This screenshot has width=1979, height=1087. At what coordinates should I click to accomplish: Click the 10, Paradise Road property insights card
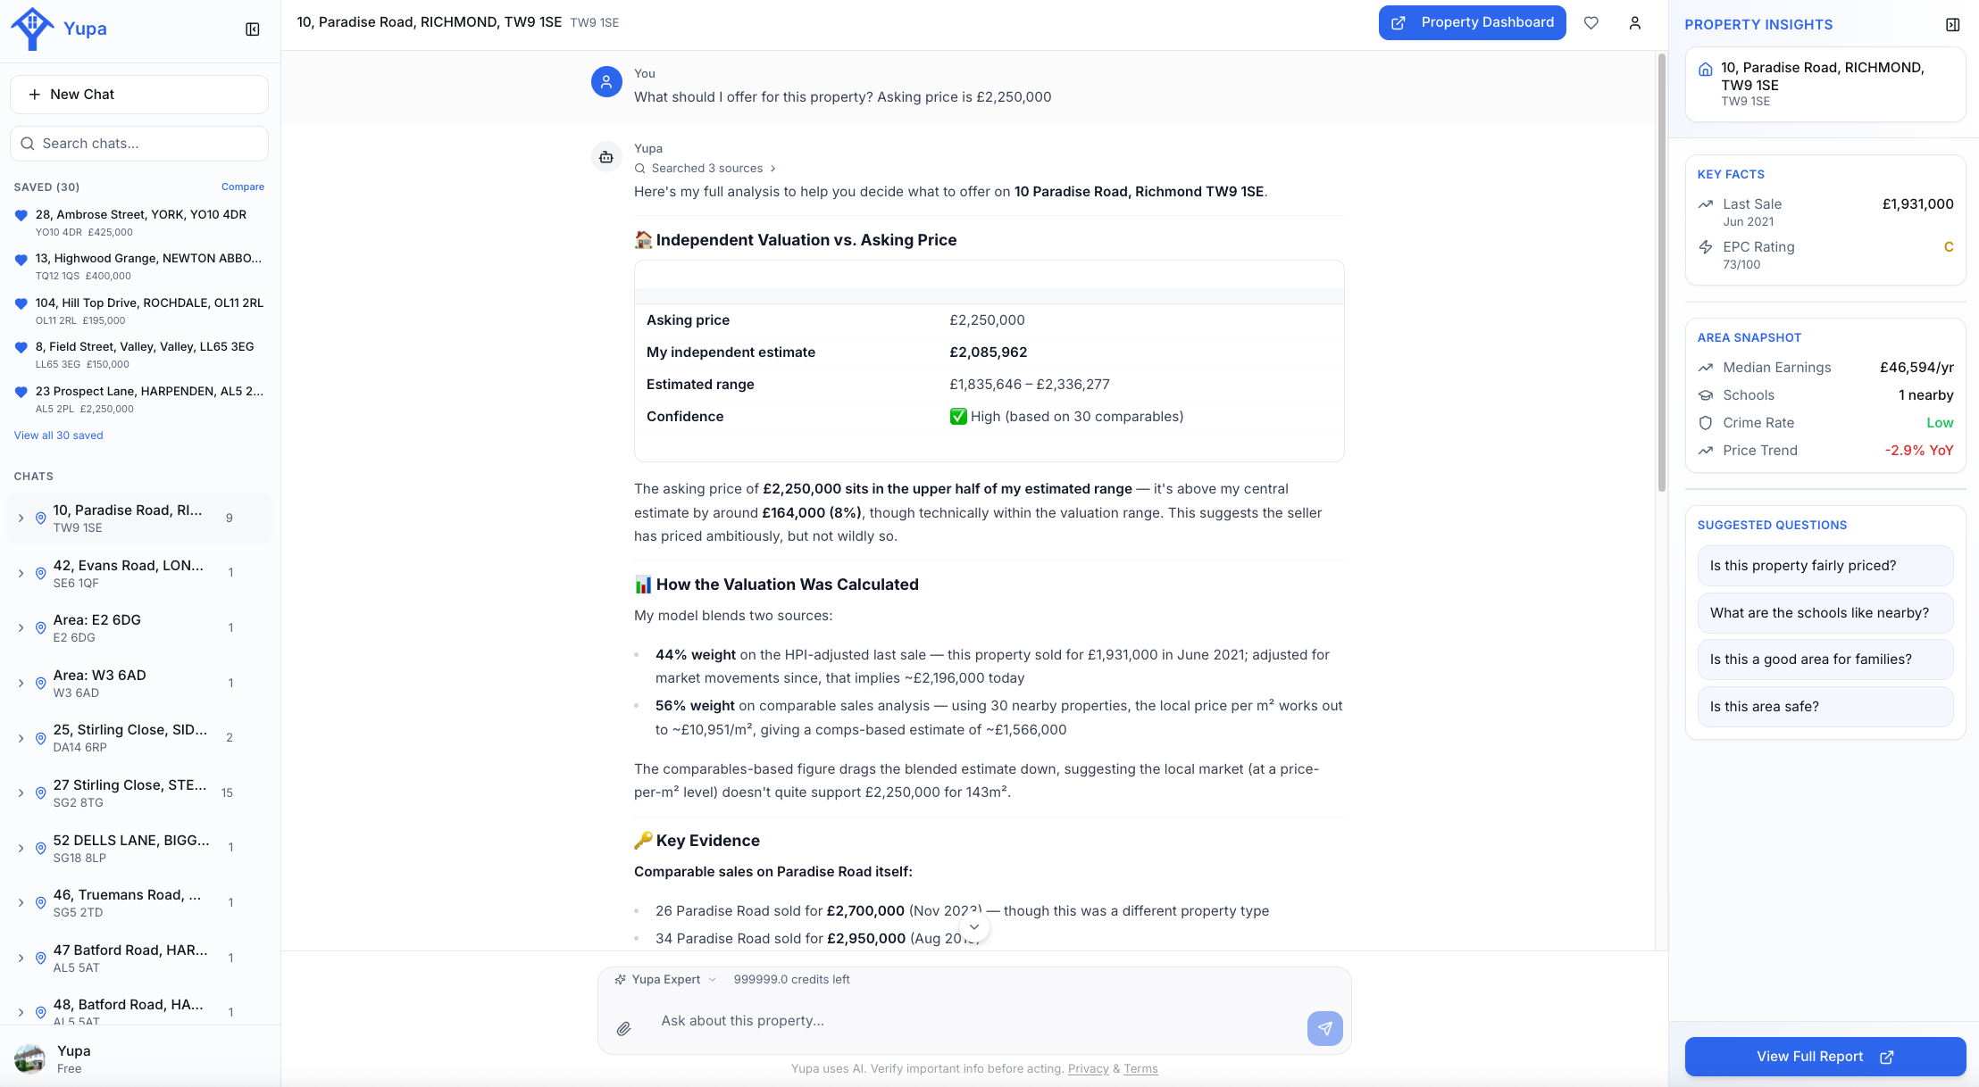click(x=1825, y=84)
